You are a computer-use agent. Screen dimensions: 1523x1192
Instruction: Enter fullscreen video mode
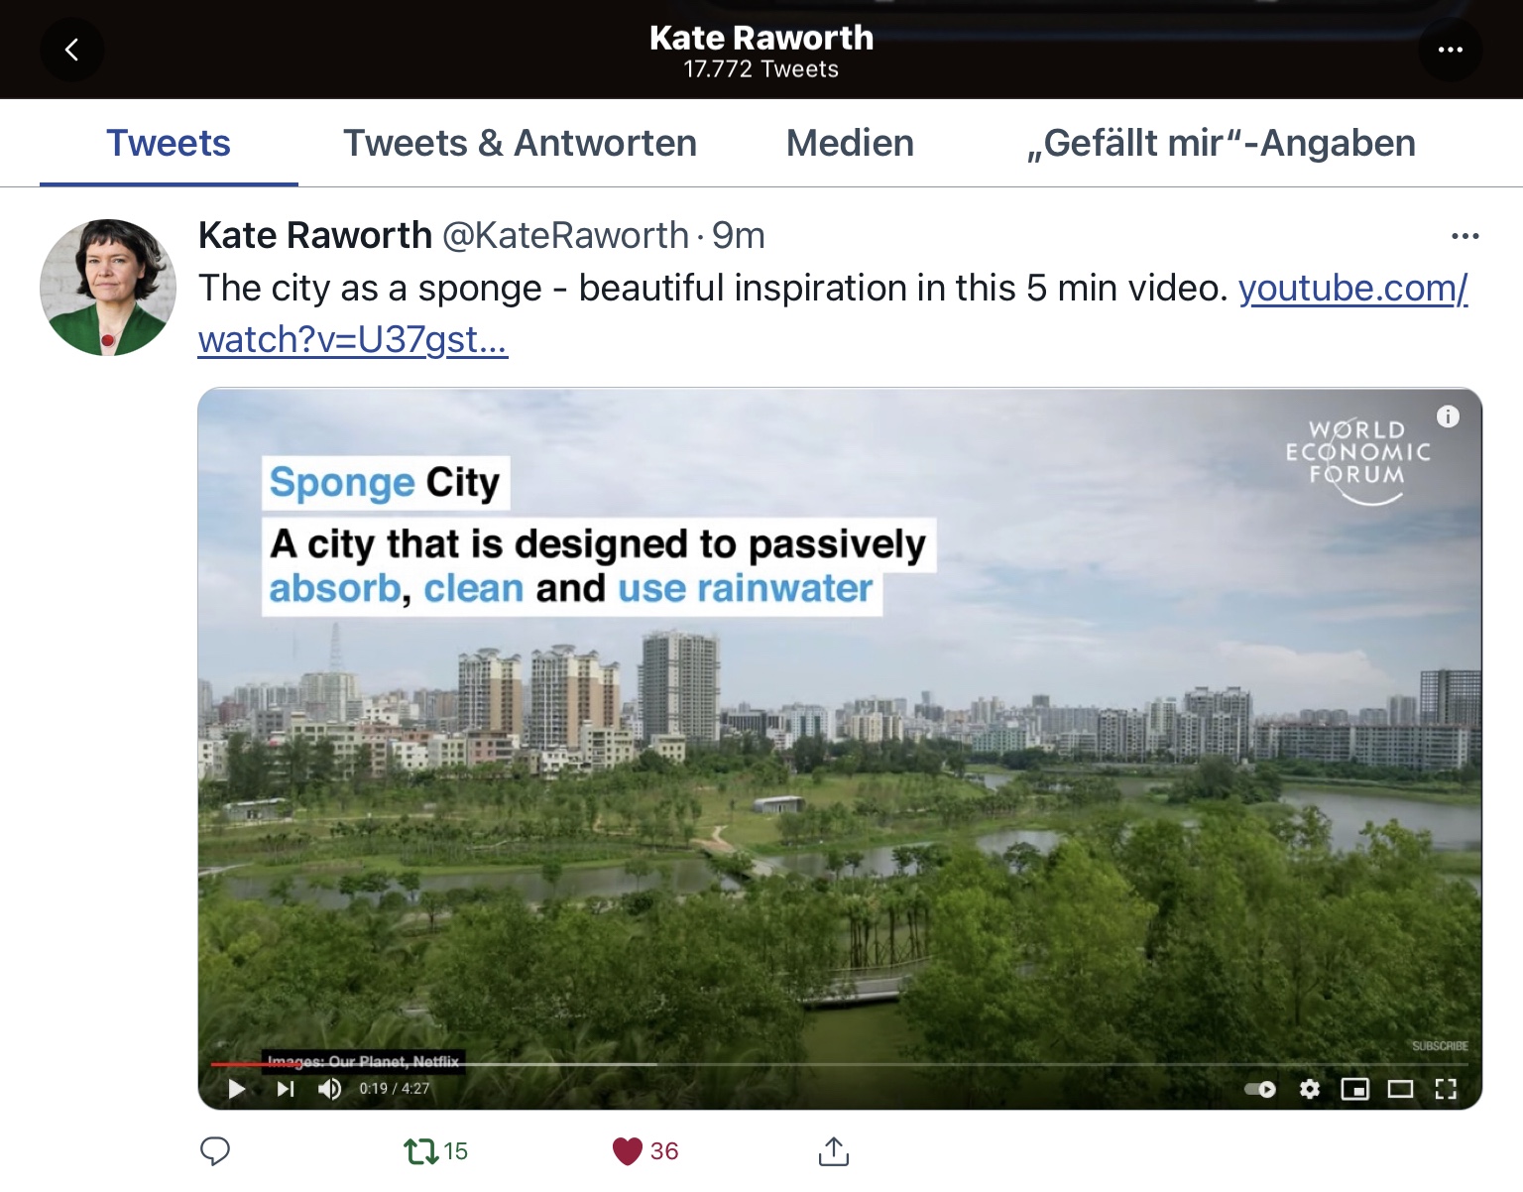point(1446,1090)
